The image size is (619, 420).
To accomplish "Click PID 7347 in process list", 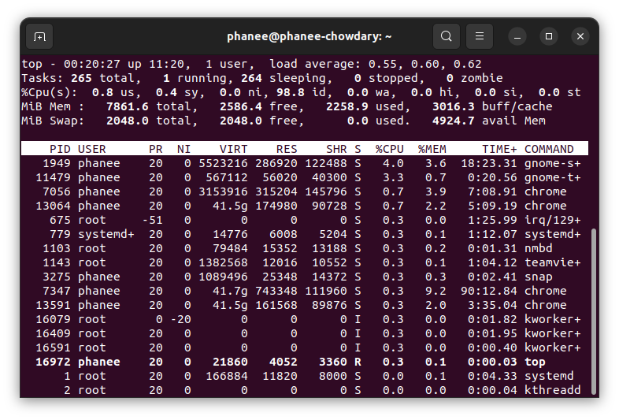I will [57, 291].
